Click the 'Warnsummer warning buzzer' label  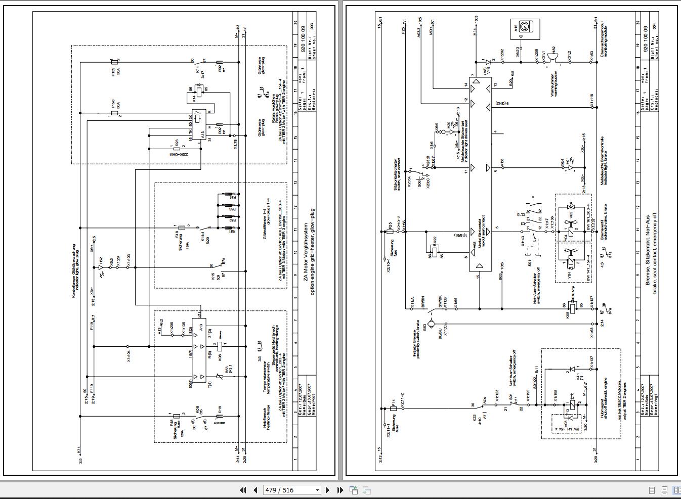pos(555,84)
